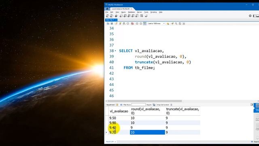Run Explain plan with the magnifier lightning icon
Screen dimensions: 259x146
pyautogui.click(x=124, y=24)
